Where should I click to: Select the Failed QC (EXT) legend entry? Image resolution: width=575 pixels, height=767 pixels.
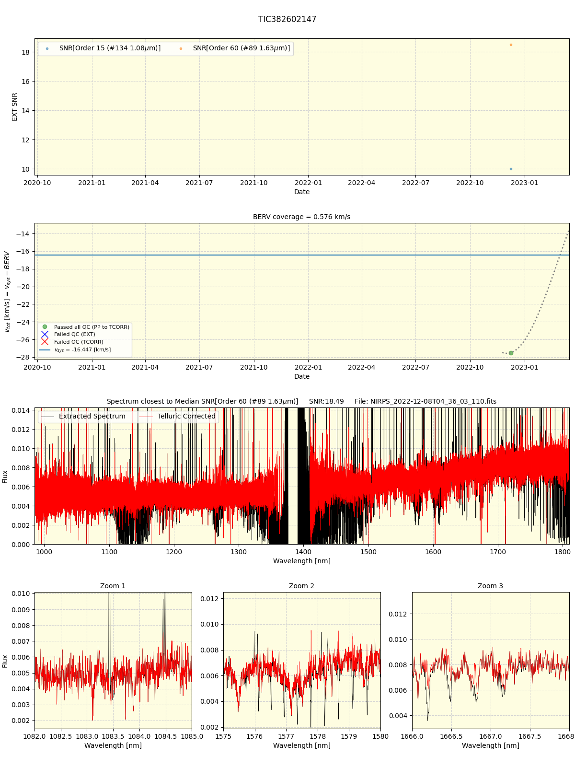(x=69, y=334)
